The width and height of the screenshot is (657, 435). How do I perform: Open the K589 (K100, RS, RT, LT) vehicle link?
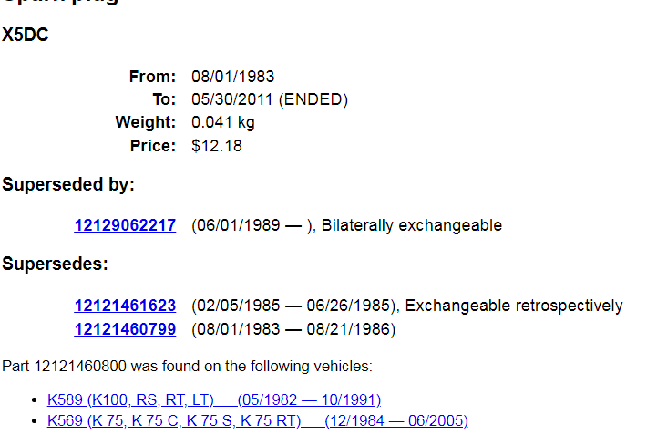(x=214, y=399)
